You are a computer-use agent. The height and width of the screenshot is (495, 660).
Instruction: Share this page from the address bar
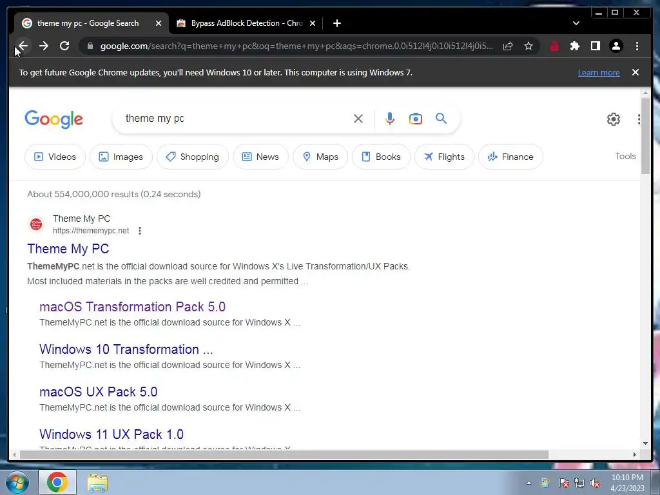pyautogui.click(x=508, y=46)
